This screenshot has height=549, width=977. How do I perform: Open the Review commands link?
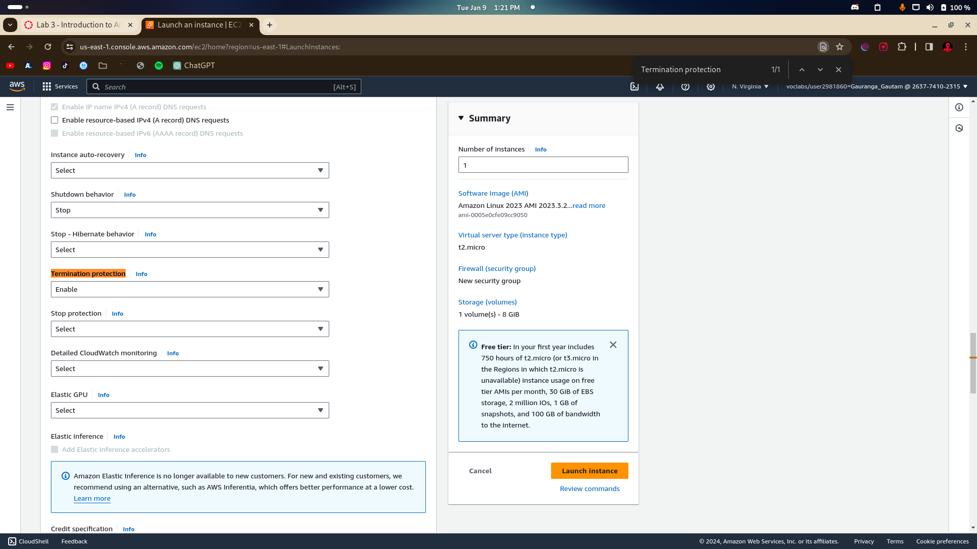tap(589, 489)
